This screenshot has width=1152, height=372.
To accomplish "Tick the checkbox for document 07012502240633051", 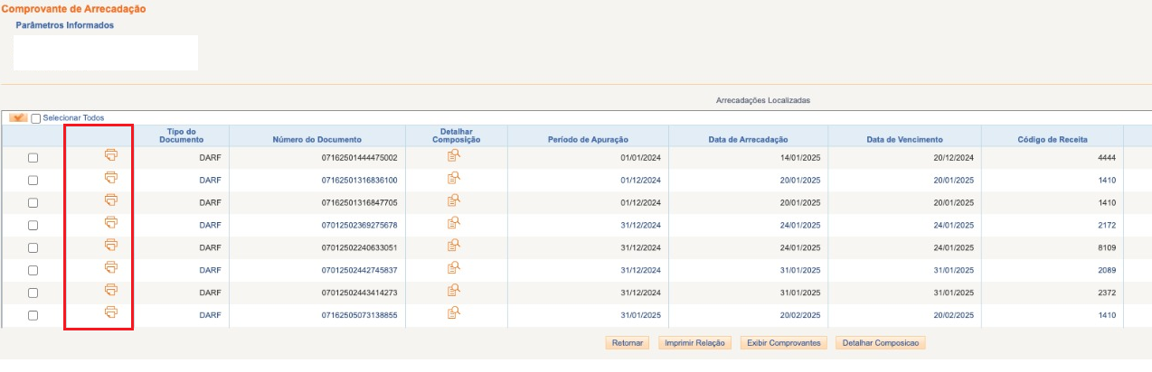I will [33, 247].
